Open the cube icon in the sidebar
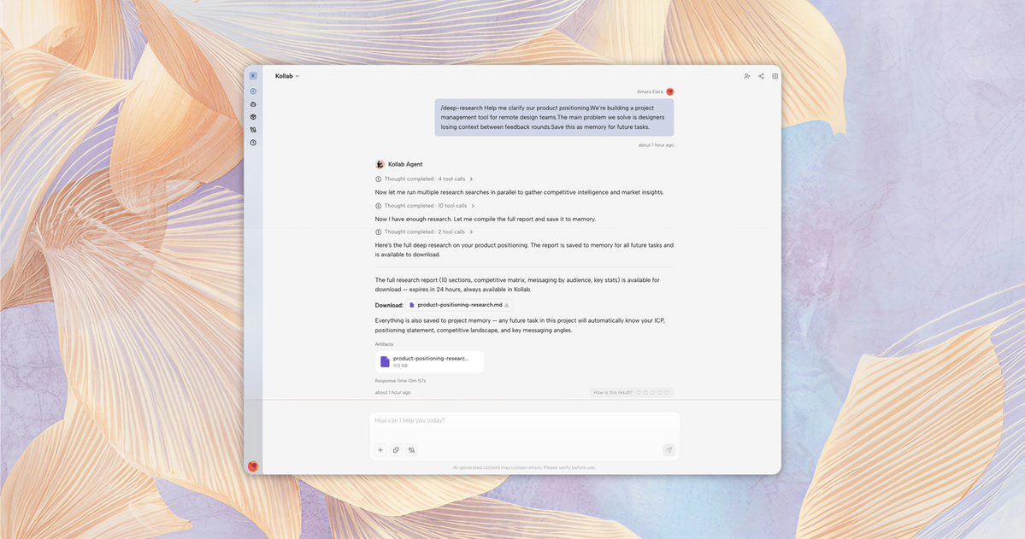This screenshot has width=1025, height=539. [x=253, y=117]
